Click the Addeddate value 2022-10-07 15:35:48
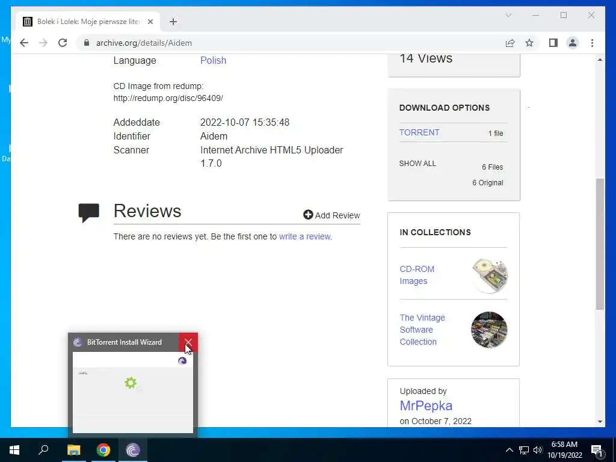 pyautogui.click(x=245, y=122)
